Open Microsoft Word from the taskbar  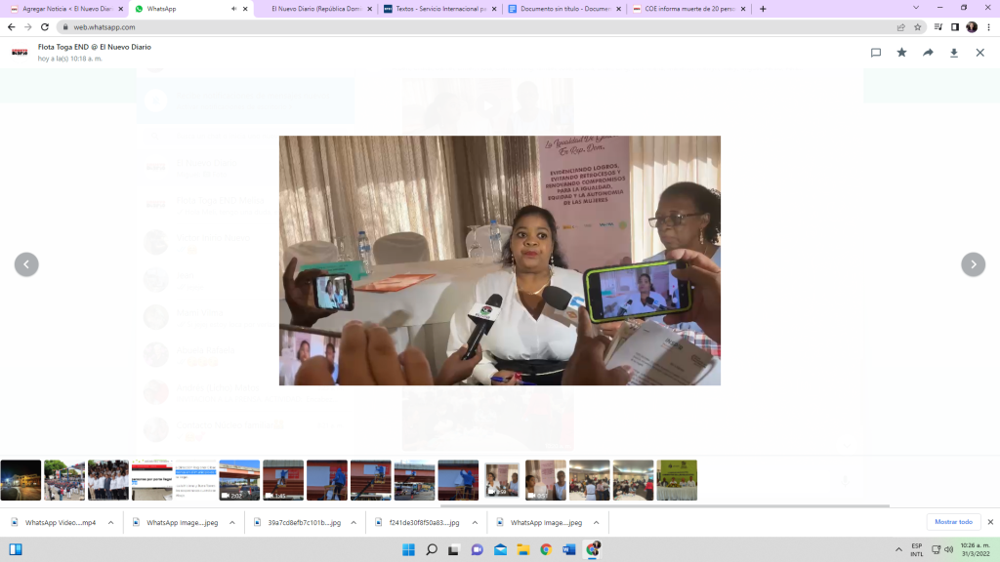click(x=569, y=550)
